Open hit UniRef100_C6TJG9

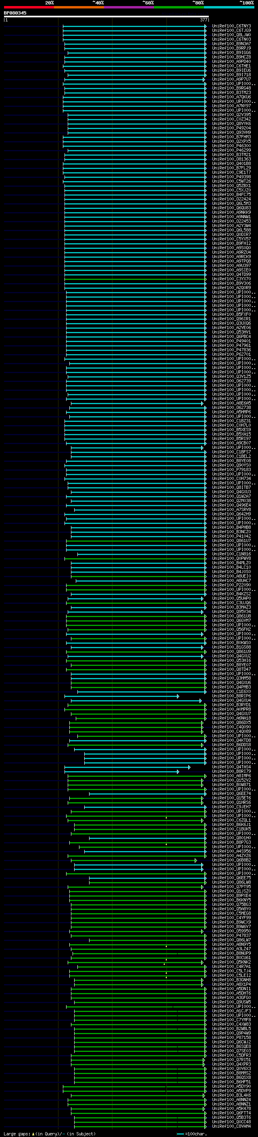click(x=231, y=31)
